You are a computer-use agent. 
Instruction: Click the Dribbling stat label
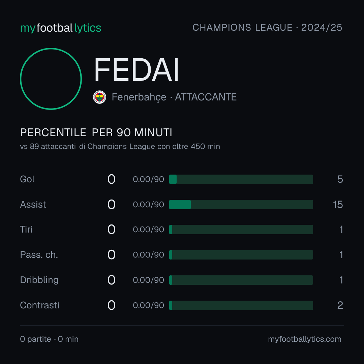tap(39, 280)
